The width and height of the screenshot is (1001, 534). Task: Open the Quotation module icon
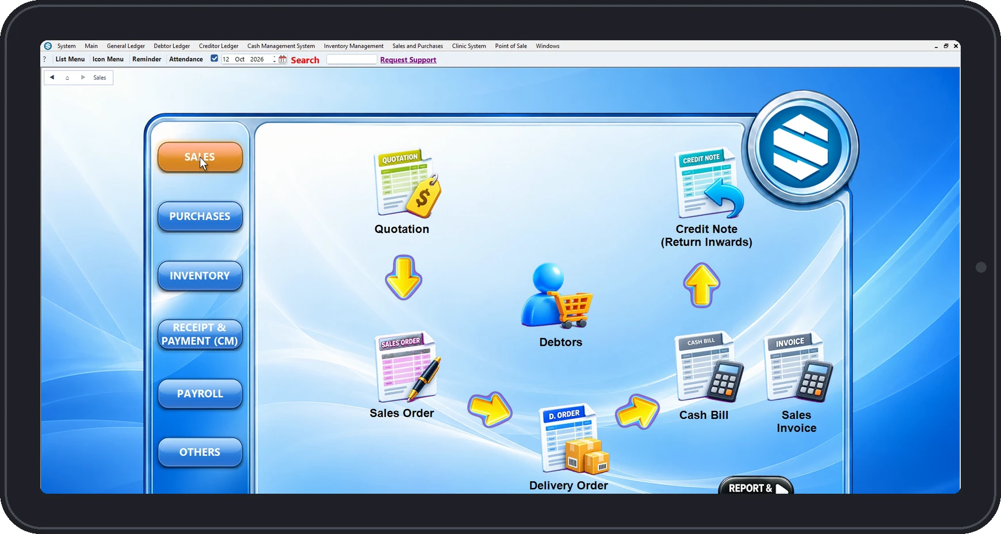tap(407, 183)
